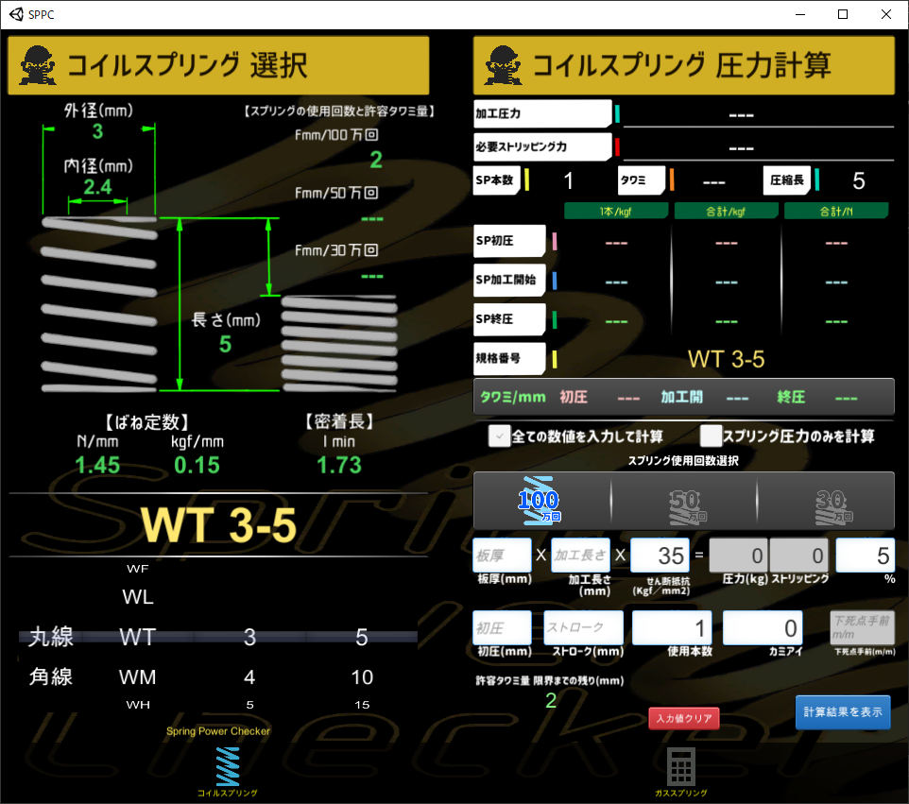Select outer diameter 4 in the picker
The height and width of the screenshot is (804, 909).
pyautogui.click(x=249, y=677)
